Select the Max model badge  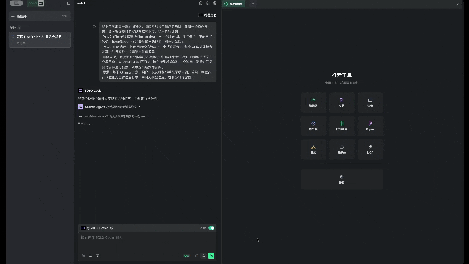tap(186, 256)
